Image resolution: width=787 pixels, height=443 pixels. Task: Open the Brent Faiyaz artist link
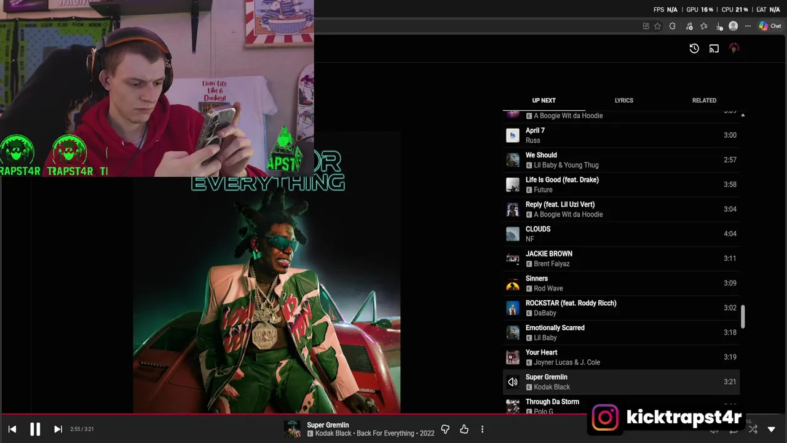click(x=552, y=263)
